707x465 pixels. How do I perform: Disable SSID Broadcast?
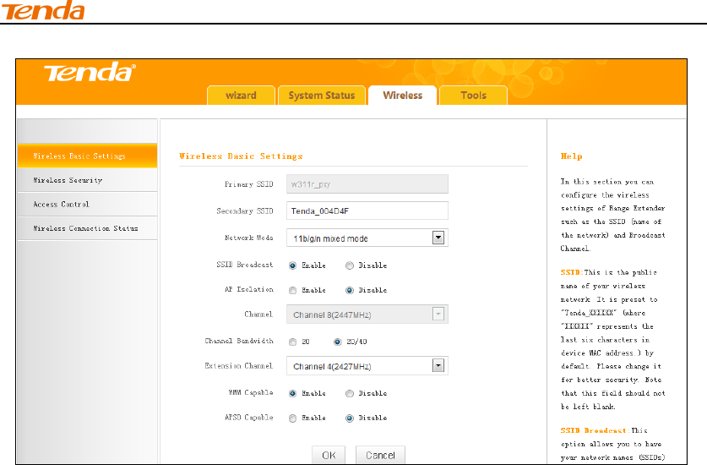point(350,265)
